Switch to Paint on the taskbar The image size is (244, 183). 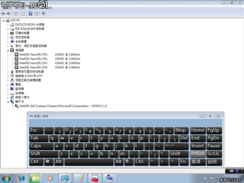coord(80,178)
